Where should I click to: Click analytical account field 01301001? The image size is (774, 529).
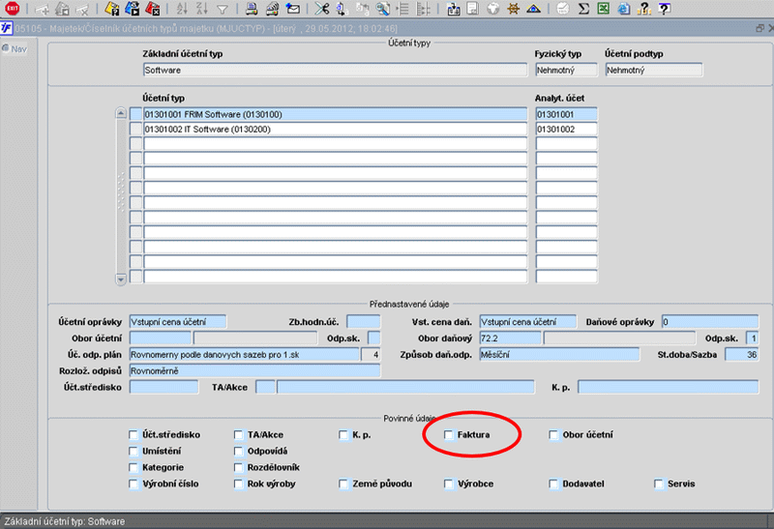pyautogui.click(x=566, y=114)
